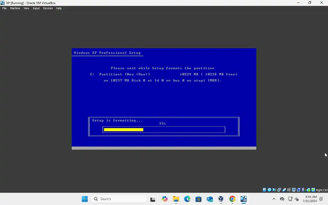The image size is (328, 205).
Task: Open VirtualBox Manager from the taskbar
Action: click(x=221, y=199)
